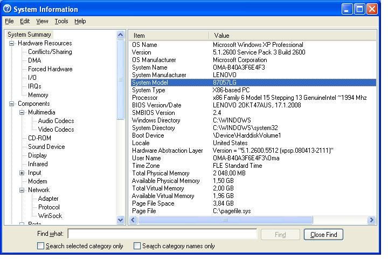Select System Summary in the tree

[29, 35]
